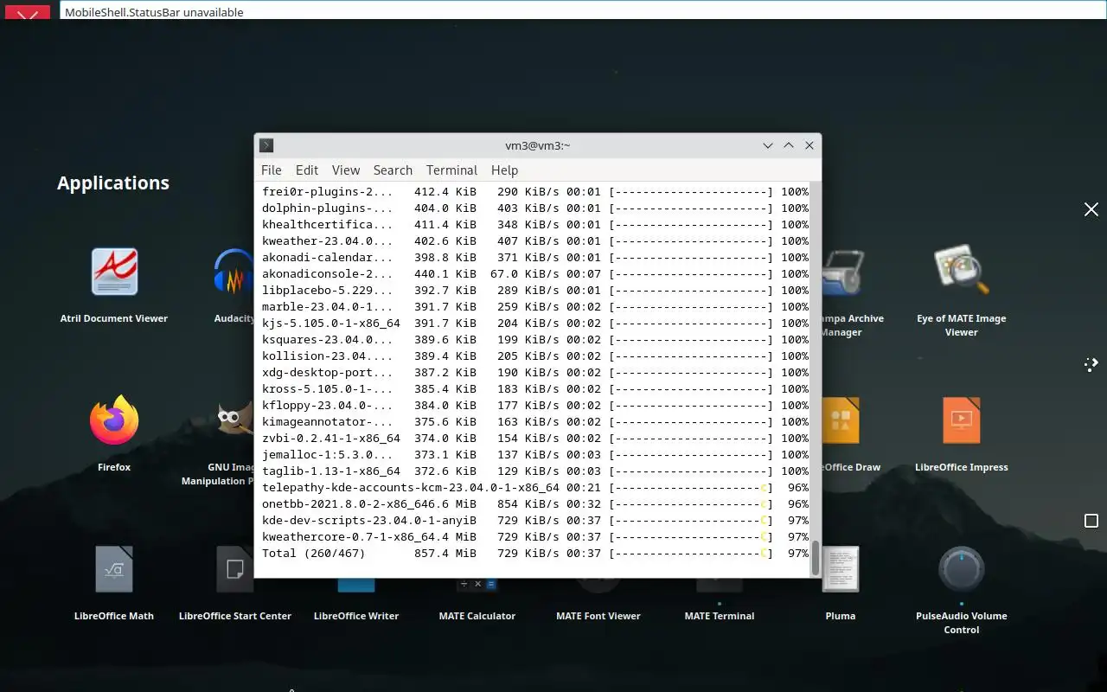Viewport: 1107px width, 692px height.
Task: Click the MATE Font Viewer label
Action: pyautogui.click(x=598, y=616)
